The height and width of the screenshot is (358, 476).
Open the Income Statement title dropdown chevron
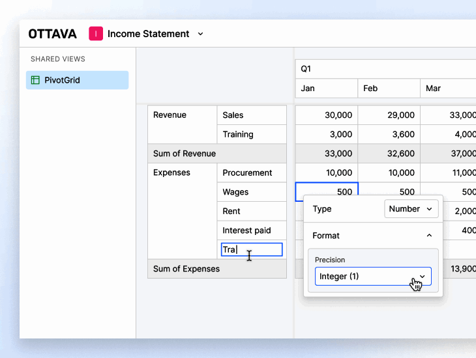[x=200, y=34]
